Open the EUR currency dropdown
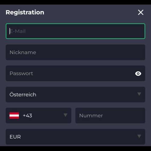The height and width of the screenshot is (151, 151). click(x=75, y=137)
